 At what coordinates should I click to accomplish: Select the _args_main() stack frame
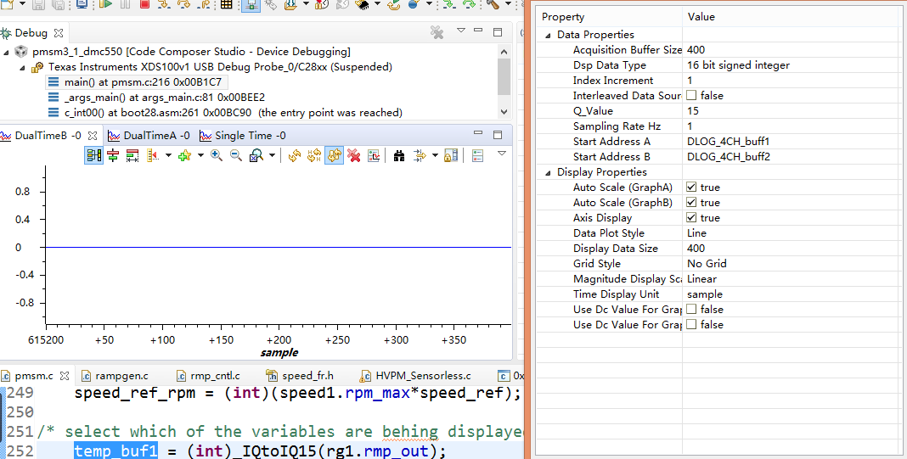[157, 97]
